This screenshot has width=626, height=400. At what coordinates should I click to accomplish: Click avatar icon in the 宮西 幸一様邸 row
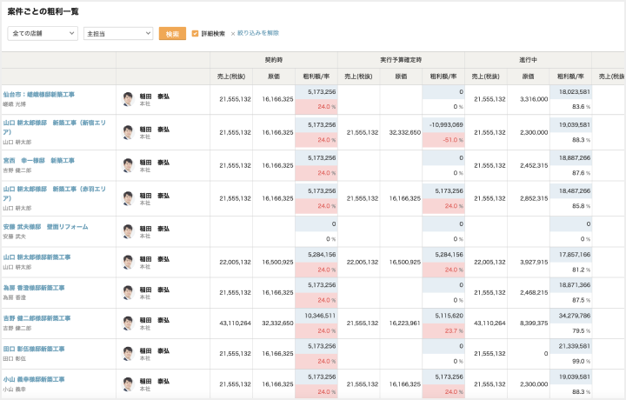129,165
